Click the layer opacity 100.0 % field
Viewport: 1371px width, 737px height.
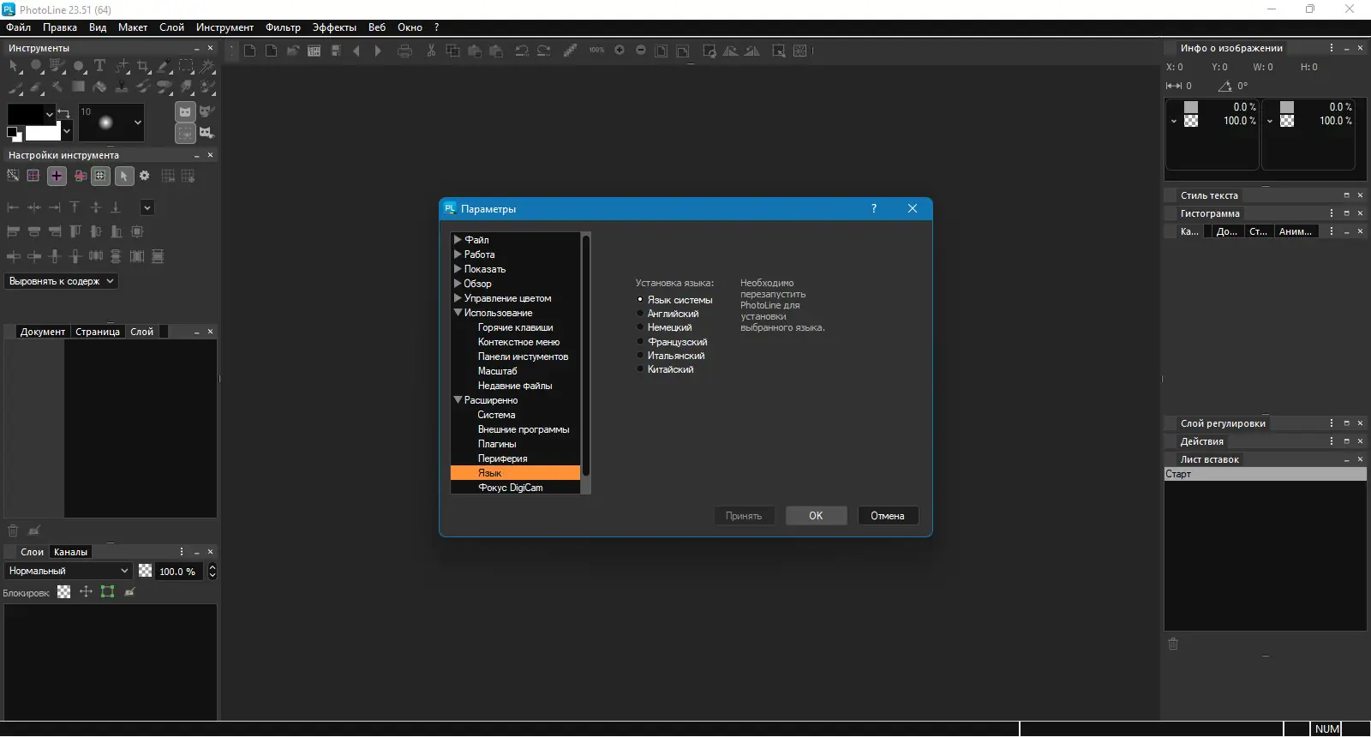click(180, 572)
